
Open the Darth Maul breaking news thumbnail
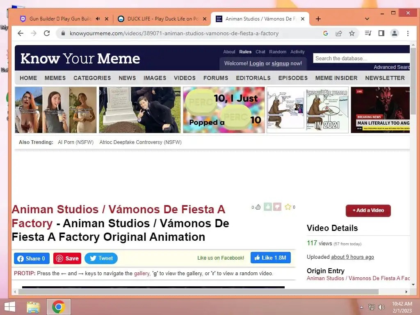coord(380,110)
